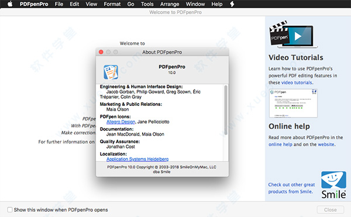Play the PDFpen video tutorials clapperboard icon
Image resolution: width=351 pixels, height=217 pixels.
click(x=293, y=35)
